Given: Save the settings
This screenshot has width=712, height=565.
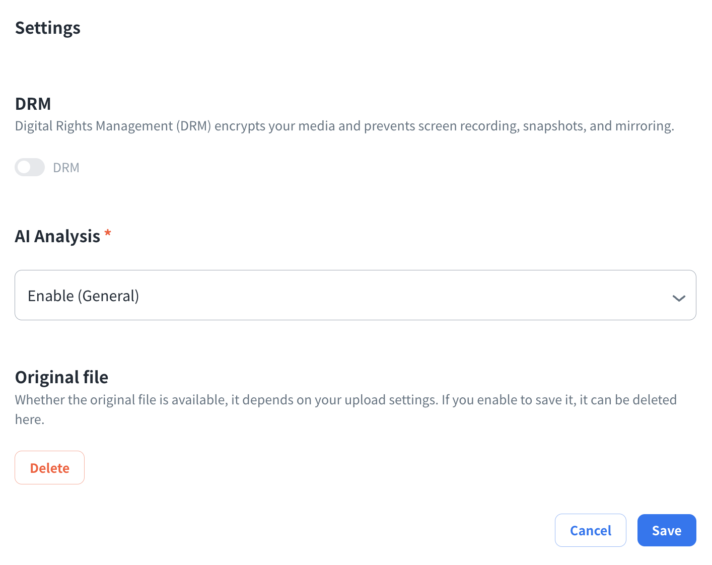Looking at the screenshot, I should 666,530.
